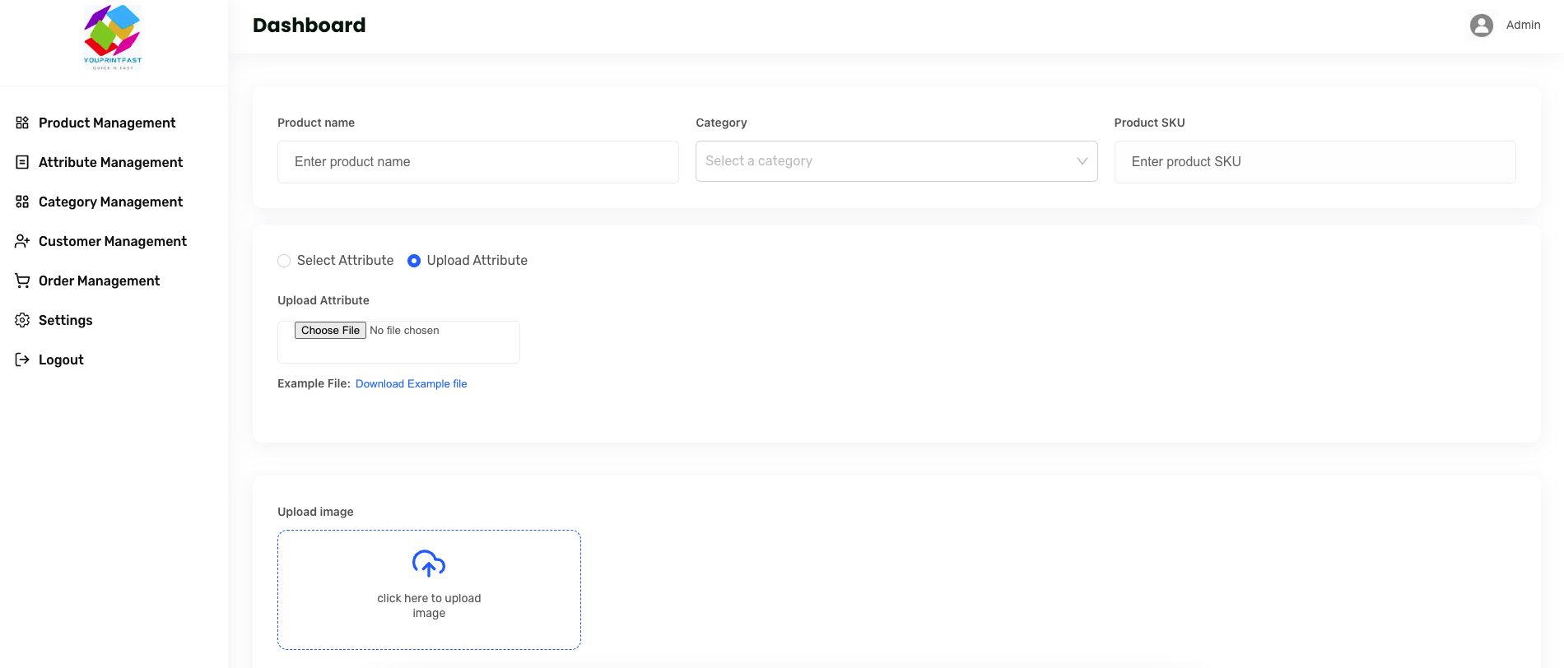Click the YouPrintFast logo
Screen dimensions: 1564x668
tap(113, 38)
